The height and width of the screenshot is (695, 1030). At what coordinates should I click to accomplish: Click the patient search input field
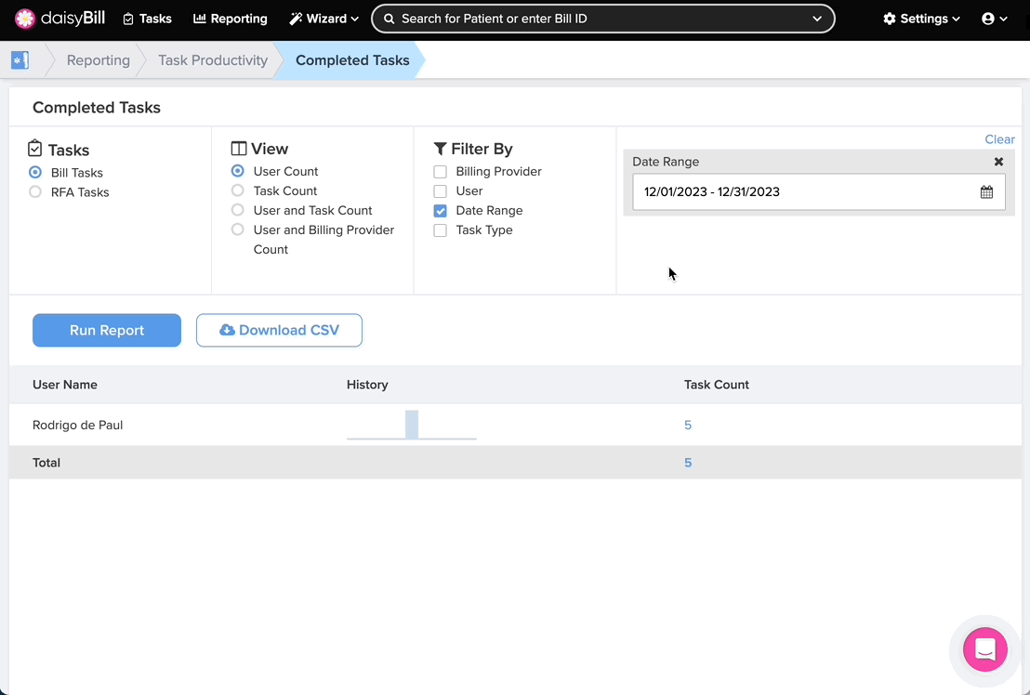point(603,19)
